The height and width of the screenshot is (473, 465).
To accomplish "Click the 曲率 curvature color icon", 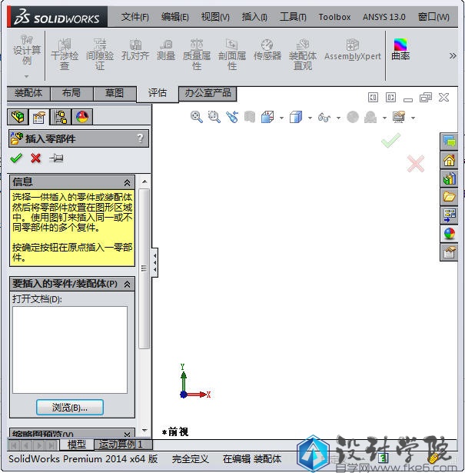I will coord(400,51).
